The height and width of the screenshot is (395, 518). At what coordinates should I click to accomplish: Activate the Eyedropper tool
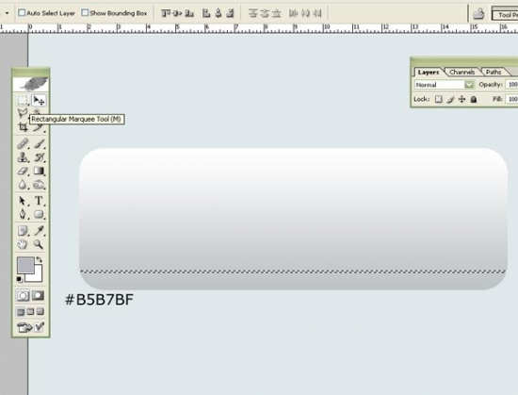39,231
